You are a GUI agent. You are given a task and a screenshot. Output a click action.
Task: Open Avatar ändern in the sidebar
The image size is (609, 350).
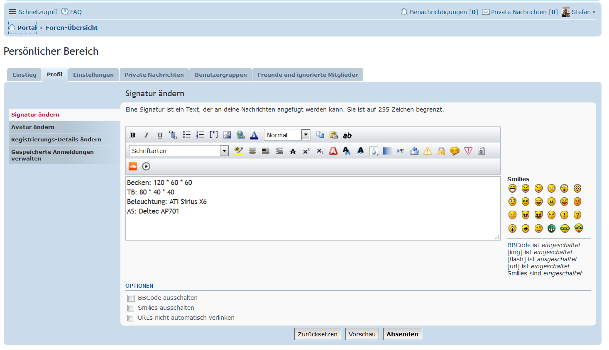[x=33, y=127]
